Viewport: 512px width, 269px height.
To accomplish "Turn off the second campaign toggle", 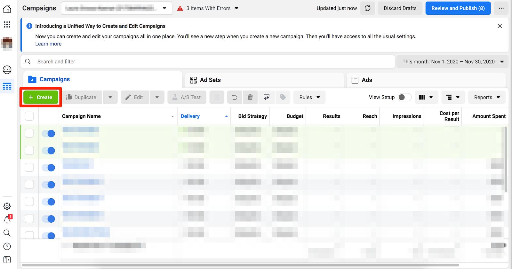I will (49, 151).
